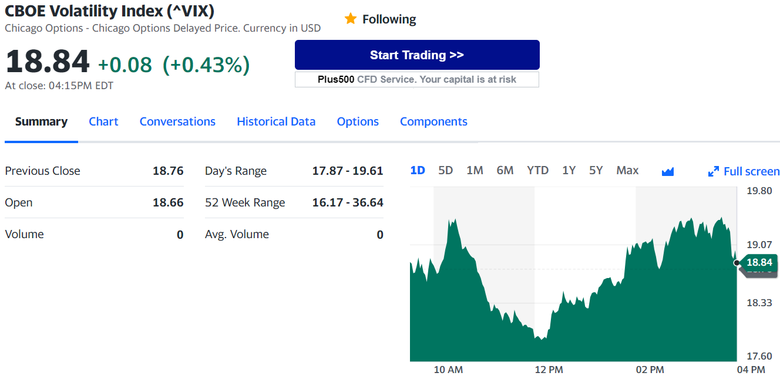Screen dimensions: 780x376
Task: Click the 18.66 open value
Action: point(168,202)
